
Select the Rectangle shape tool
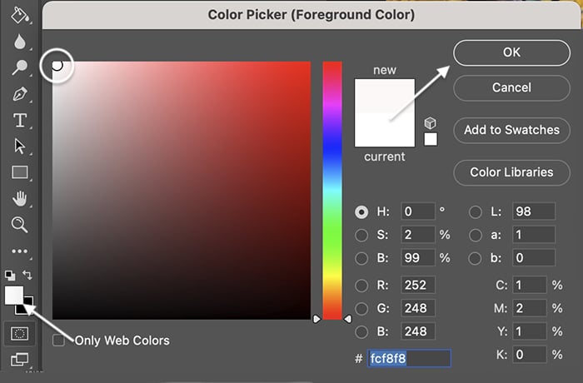20,172
